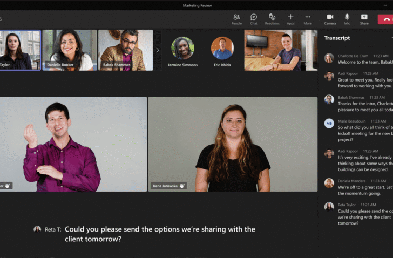393x258 pixels.
Task: Click Reta Taylor's transcript message text
Action: pos(365,217)
